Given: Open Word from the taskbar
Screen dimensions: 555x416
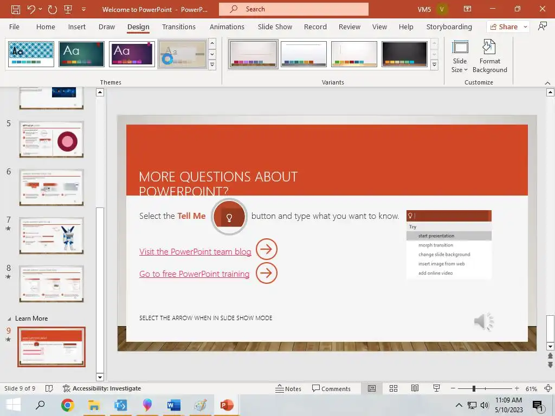Looking at the screenshot, I should pos(174,405).
